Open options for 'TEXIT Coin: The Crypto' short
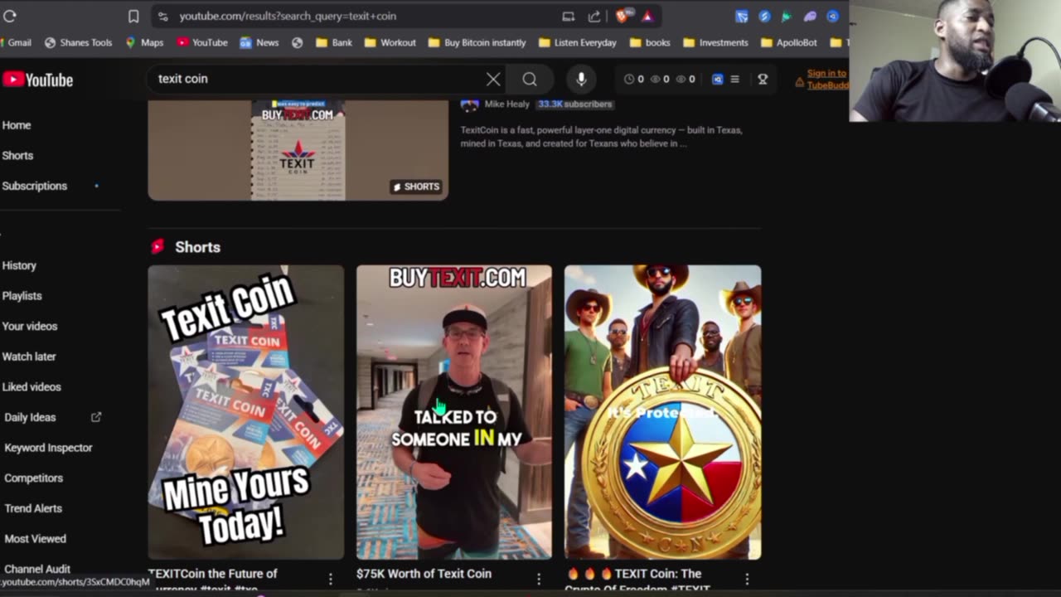This screenshot has width=1061, height=597. (x=747, y=579)
